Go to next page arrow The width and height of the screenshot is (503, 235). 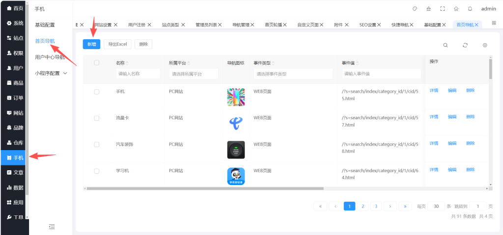pos(390,206)
